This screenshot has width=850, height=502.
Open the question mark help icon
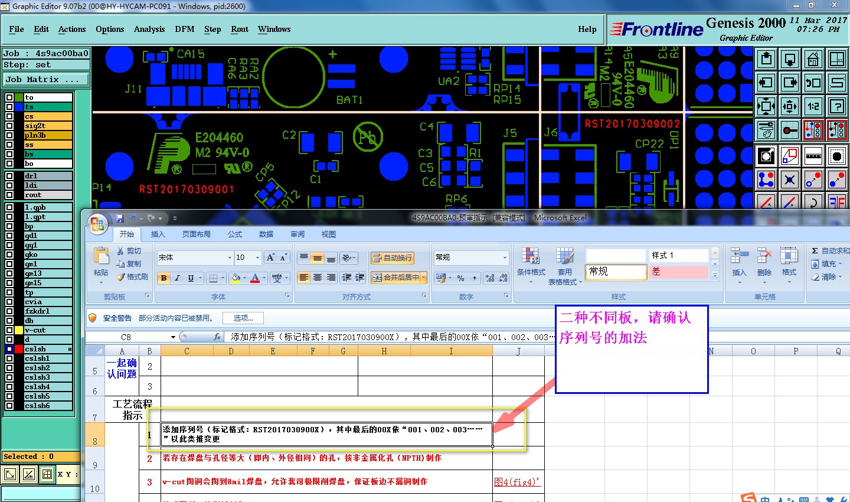(x=837, y=106)
